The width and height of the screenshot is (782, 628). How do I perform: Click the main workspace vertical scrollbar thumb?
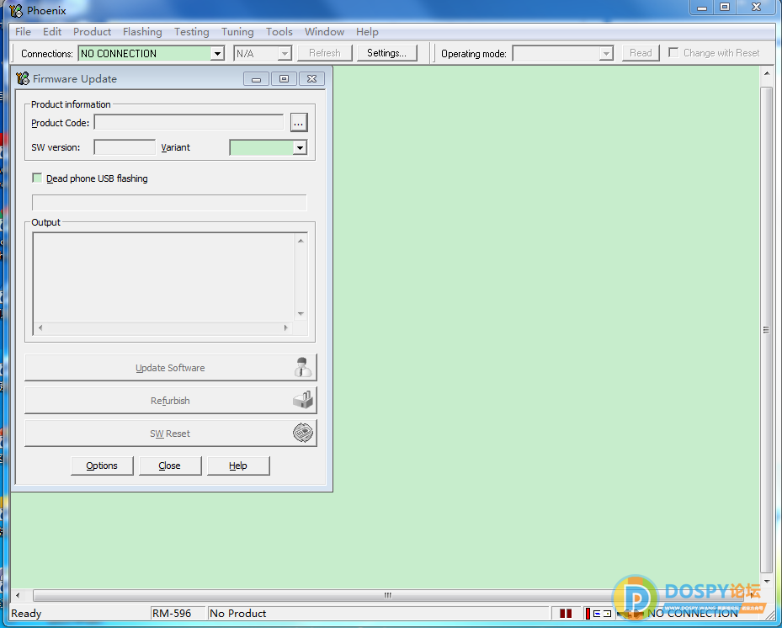point(767,330)
